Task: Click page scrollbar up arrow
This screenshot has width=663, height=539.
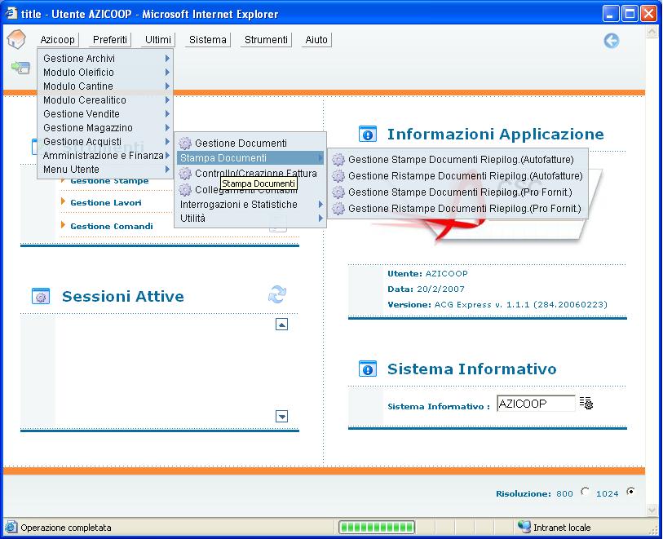Action: pos(652,32)
